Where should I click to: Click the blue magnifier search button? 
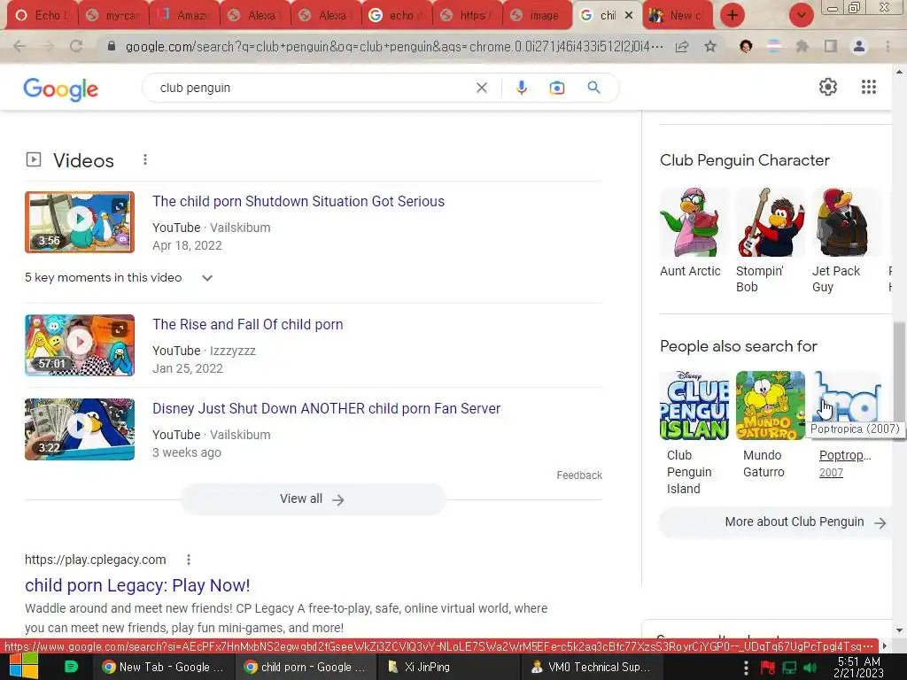pyautogui.click(x=593, y=88)
